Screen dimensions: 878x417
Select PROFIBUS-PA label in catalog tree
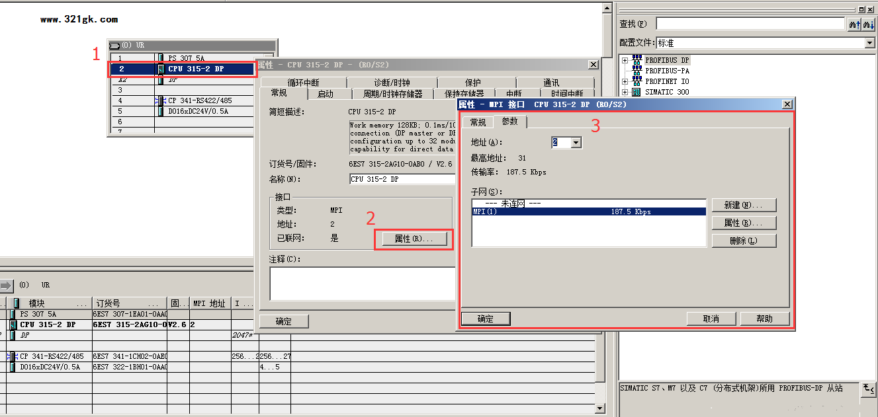[667, 71]
